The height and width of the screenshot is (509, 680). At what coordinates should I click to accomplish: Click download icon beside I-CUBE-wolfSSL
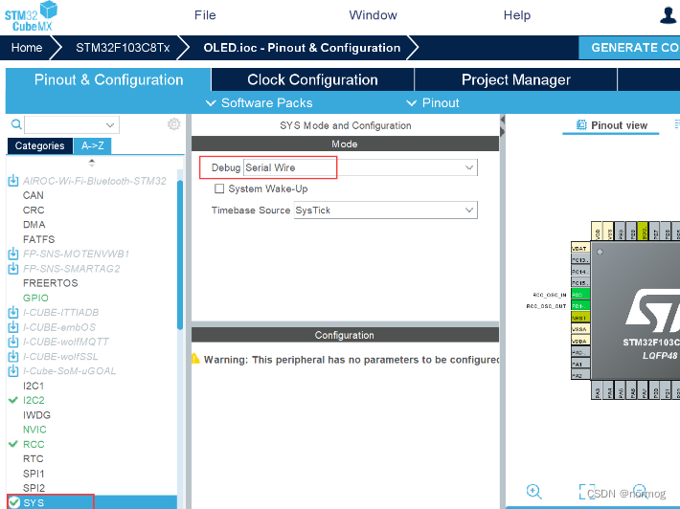tap(13, 356)
